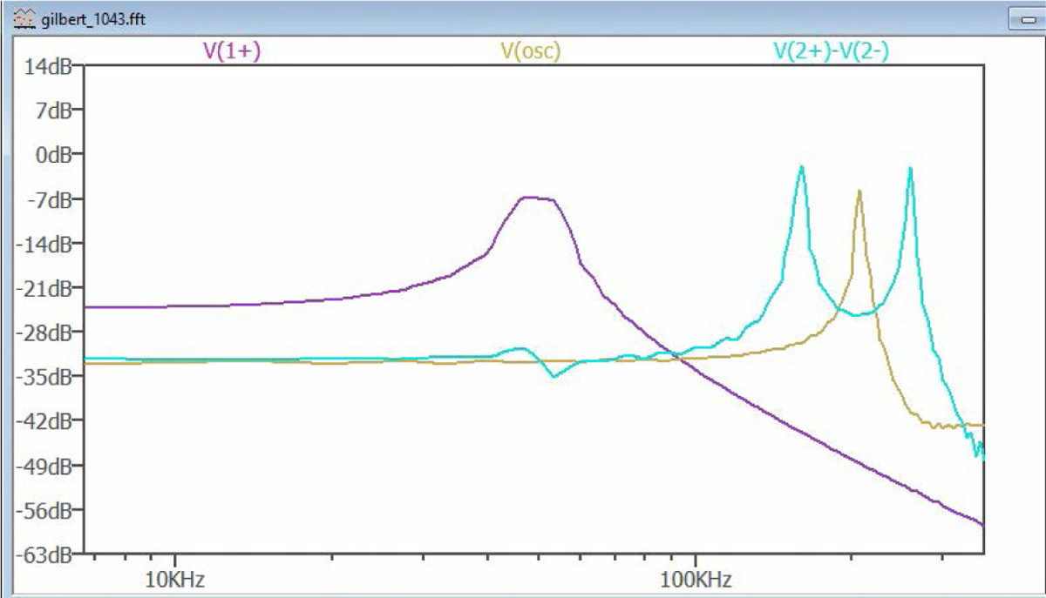This screenshot has width=1046, height=598.
Task: Click the 0dB vertical axis label
Action: click(57, 155)
